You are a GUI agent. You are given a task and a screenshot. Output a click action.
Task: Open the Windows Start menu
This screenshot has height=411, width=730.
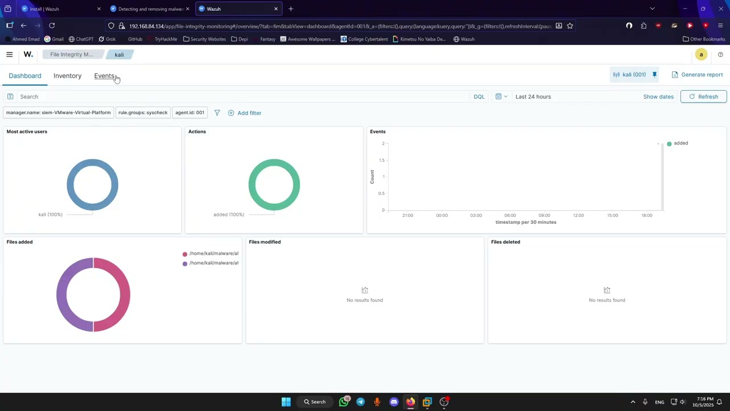tap(286, 402)
